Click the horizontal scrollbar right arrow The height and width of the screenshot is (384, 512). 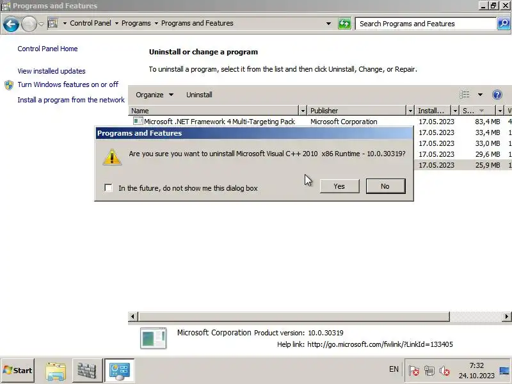(x=506, y=316)
